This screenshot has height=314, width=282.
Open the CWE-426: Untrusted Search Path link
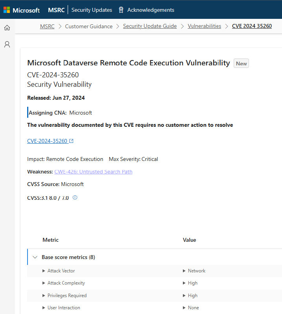[x=93, y=172]
